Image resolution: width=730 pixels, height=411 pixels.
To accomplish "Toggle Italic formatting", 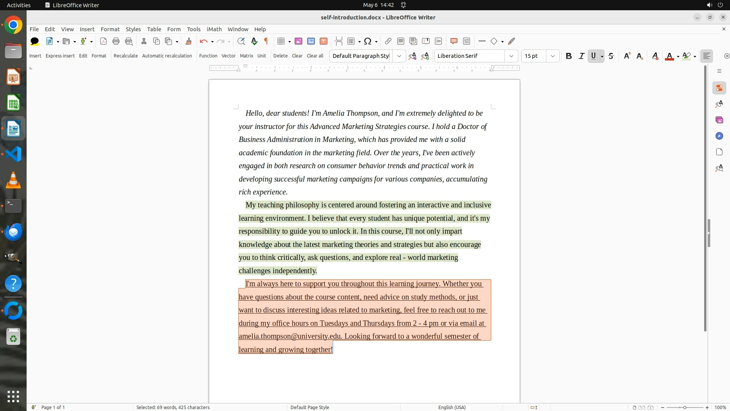I will [x=581, y=56].
